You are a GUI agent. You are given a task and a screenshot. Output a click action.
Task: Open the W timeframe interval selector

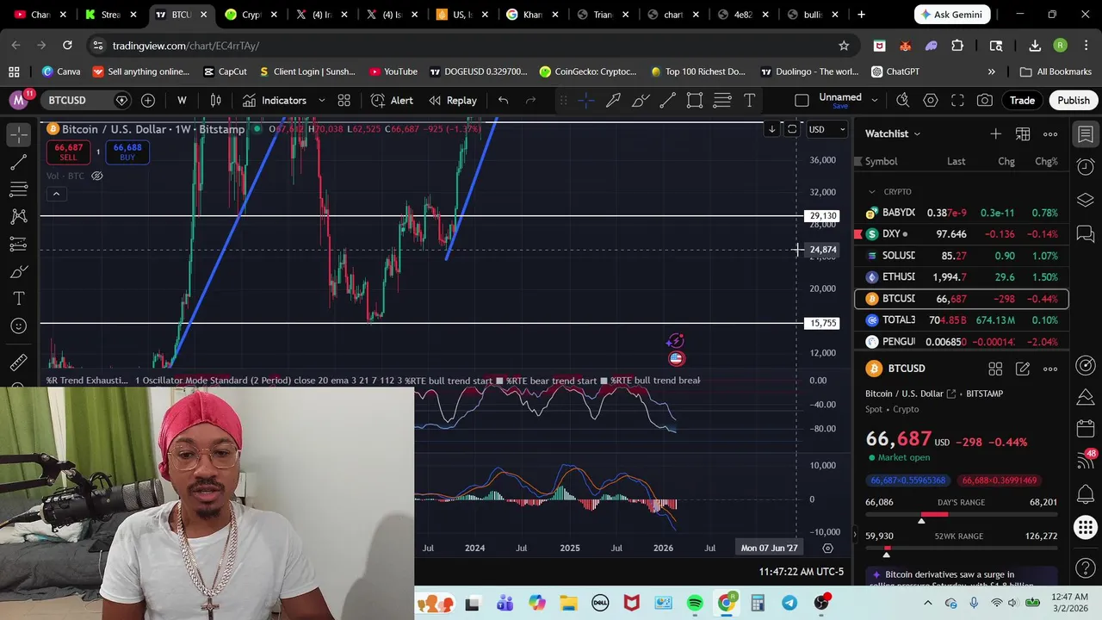coord(182,101)
